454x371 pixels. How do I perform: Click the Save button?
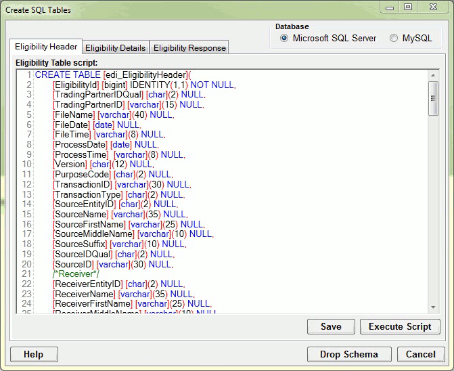click(331, 326)
